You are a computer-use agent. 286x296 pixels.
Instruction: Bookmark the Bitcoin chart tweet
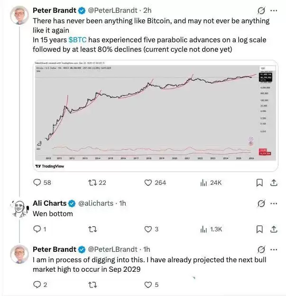tap(259, 182)
